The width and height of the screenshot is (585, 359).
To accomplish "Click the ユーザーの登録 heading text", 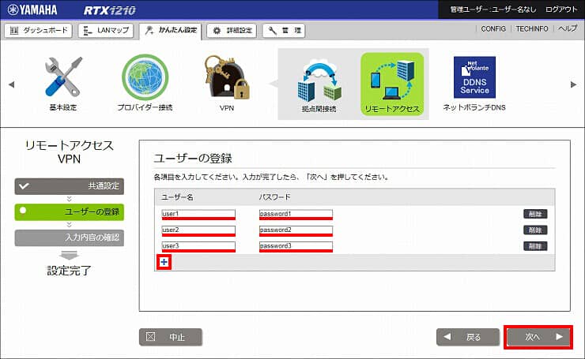I will pos(193,159).
